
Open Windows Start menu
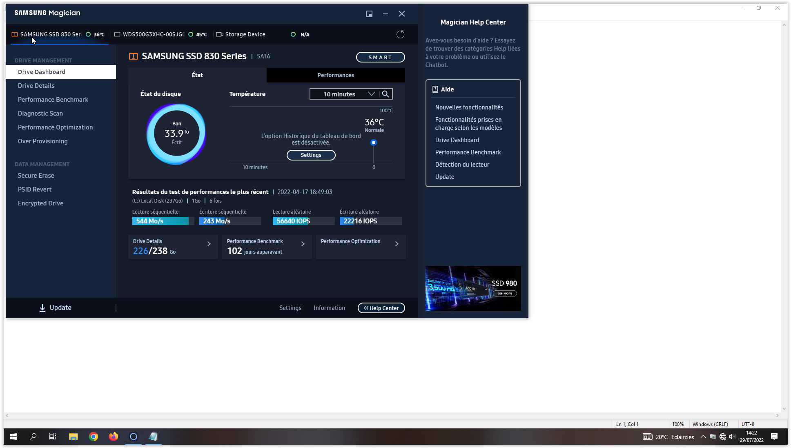[13, 437]
